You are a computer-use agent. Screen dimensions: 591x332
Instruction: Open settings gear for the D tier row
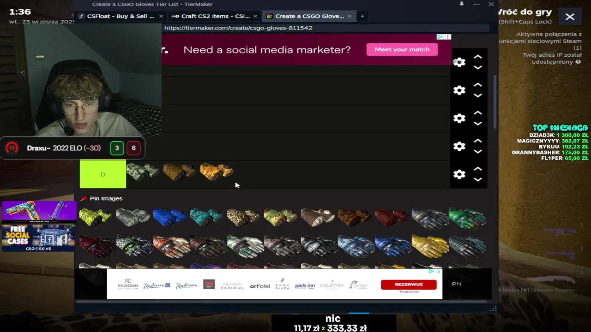click(459, 174)
